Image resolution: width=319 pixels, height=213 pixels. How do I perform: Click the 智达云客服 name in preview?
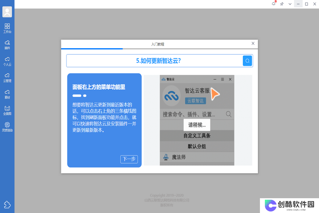[x=197, y=91]
